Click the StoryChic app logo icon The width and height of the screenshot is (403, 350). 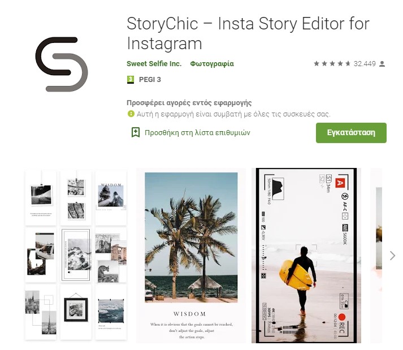[62, 64]
